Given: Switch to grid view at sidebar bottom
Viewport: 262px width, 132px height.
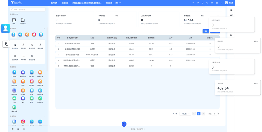Looking at the screenshot, I should (x=13, y=129).
